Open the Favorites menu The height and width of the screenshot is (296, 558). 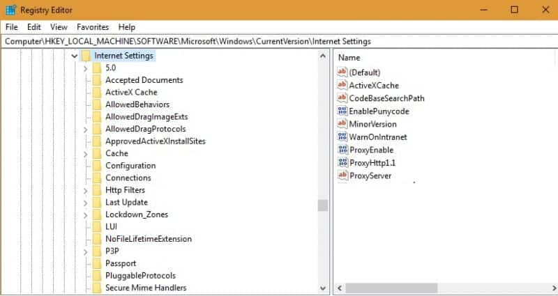point(93,27)
